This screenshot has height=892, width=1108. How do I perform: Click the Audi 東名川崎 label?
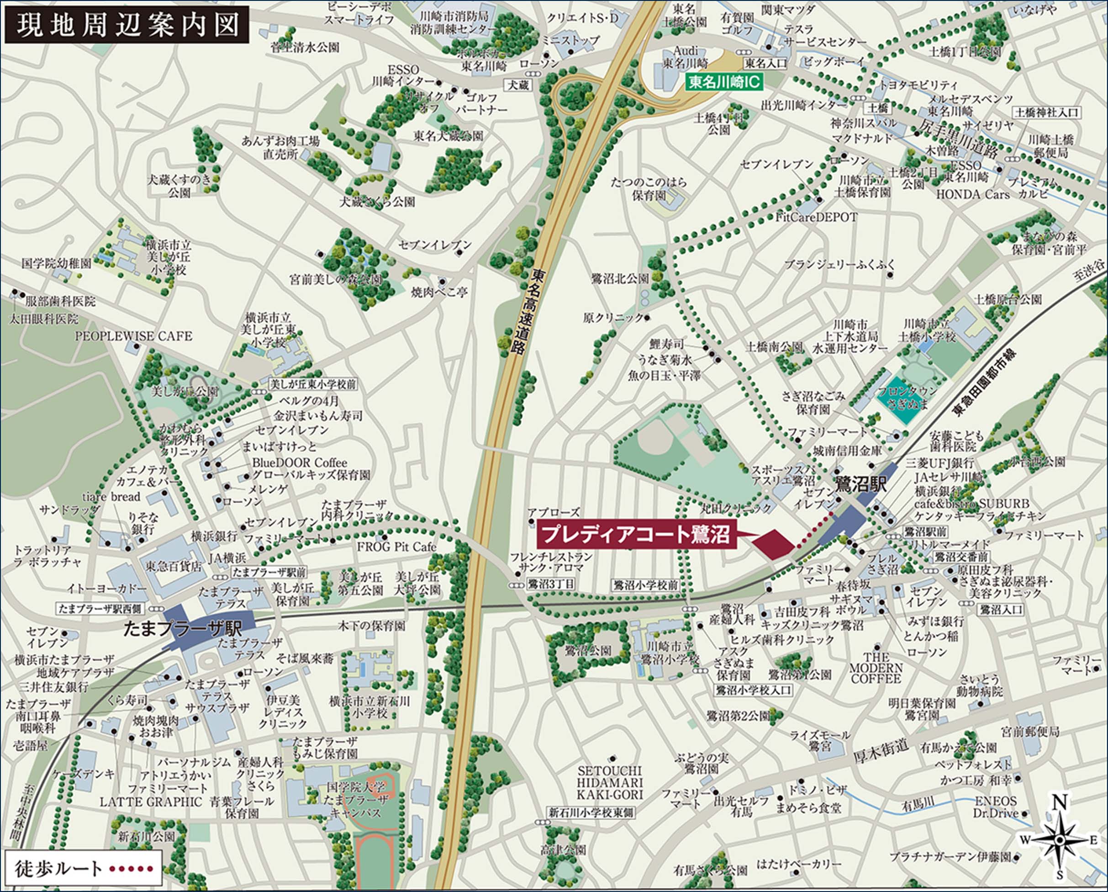pos(685,57)
